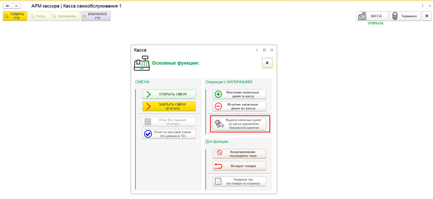Screen dimensions: 433x199
Task: Open Отчет без гашения (X-отчет)
Action: (x=169, y=122)
